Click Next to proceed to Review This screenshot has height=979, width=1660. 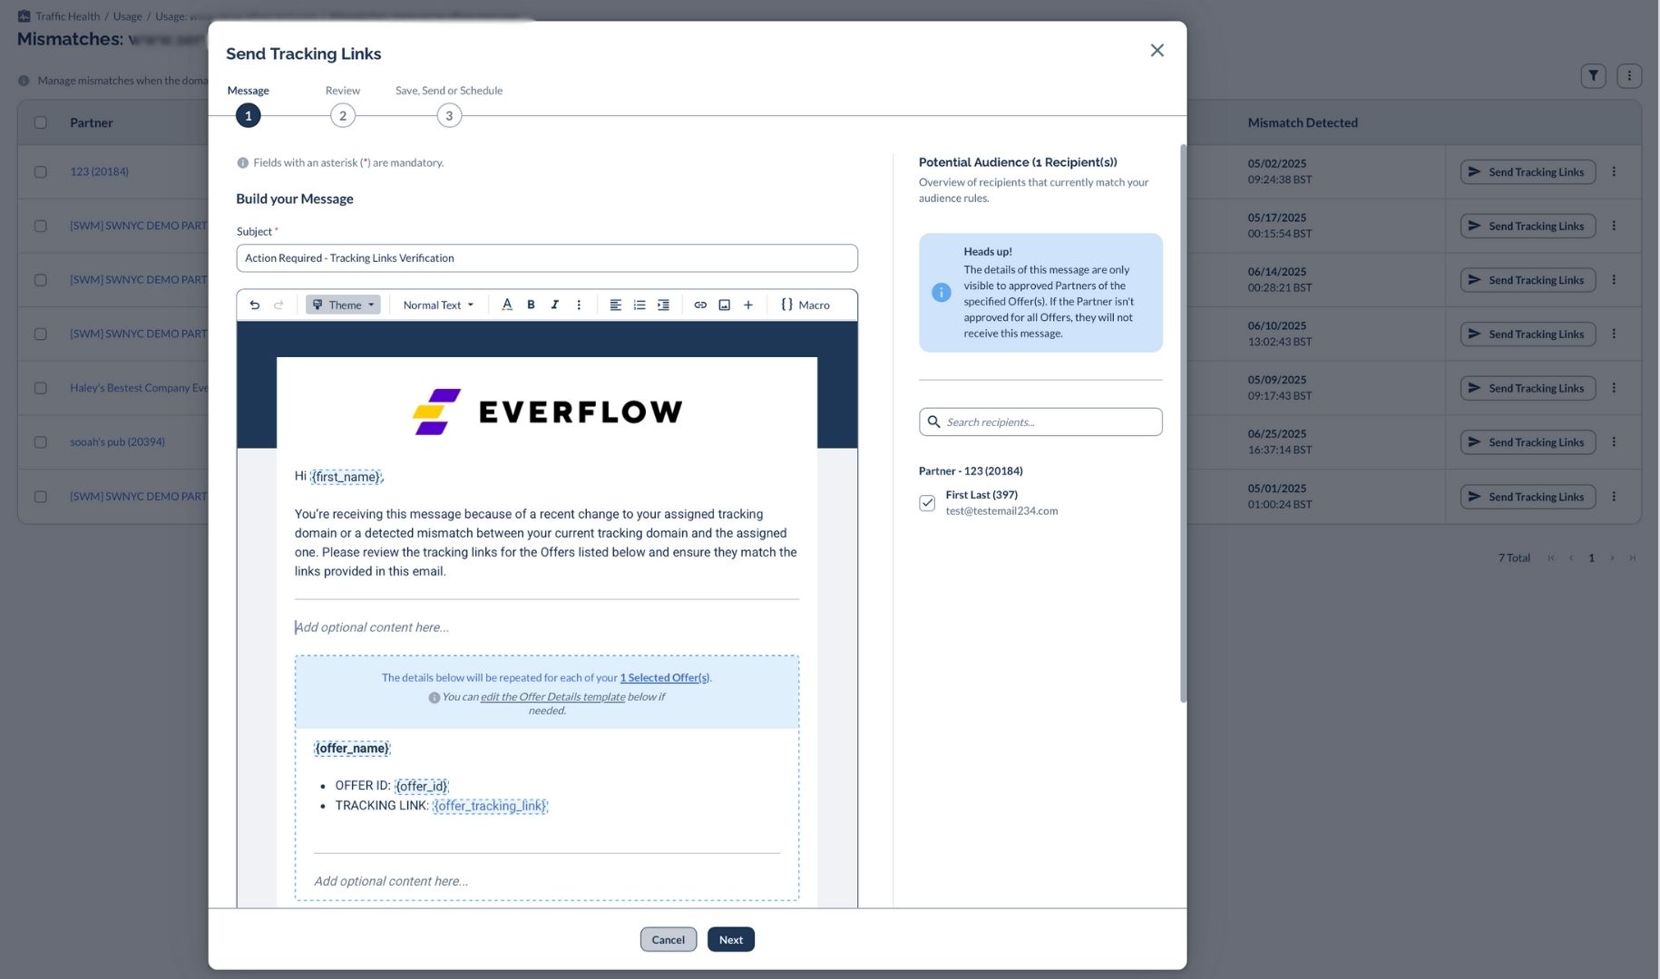coord(731,940)
